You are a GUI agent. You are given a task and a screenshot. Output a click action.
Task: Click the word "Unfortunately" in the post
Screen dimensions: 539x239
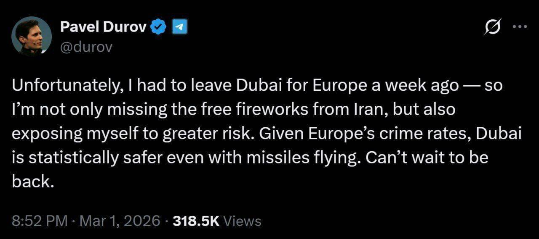pos(65,86)
